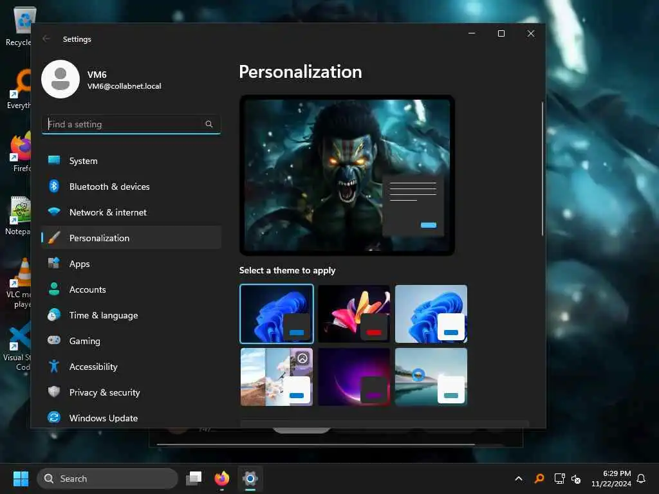Click the VM6 profile avatar
The width and height of the screenshot is (659, 494).
pos(60,79)
